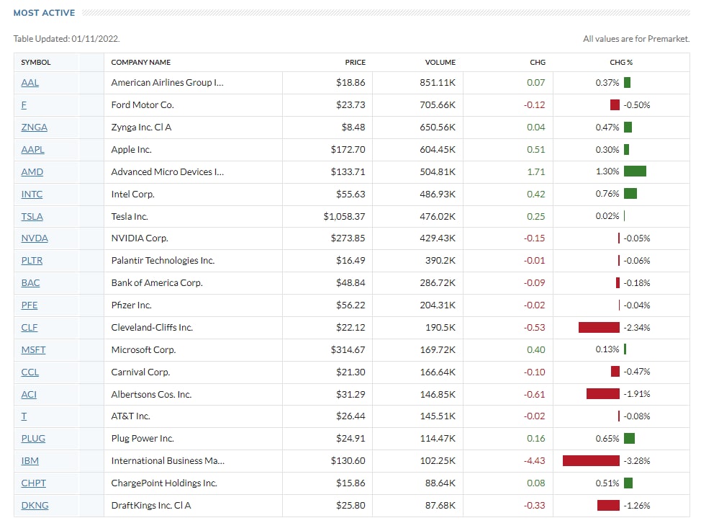Click IBM change value -4.43
The height and width of the screenshot is (523, 701).
pos(534,461)
